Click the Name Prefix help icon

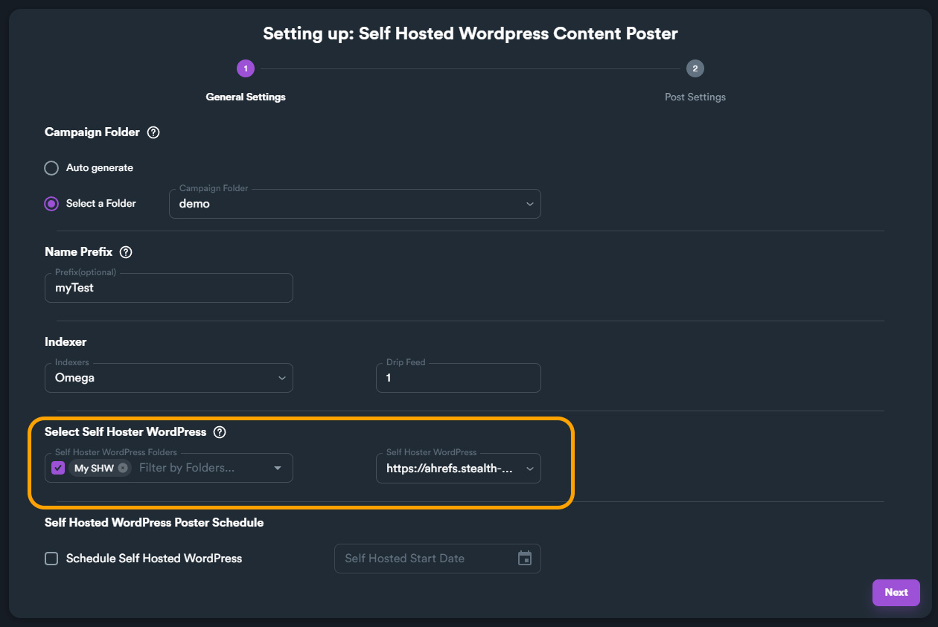pos(126,252)
